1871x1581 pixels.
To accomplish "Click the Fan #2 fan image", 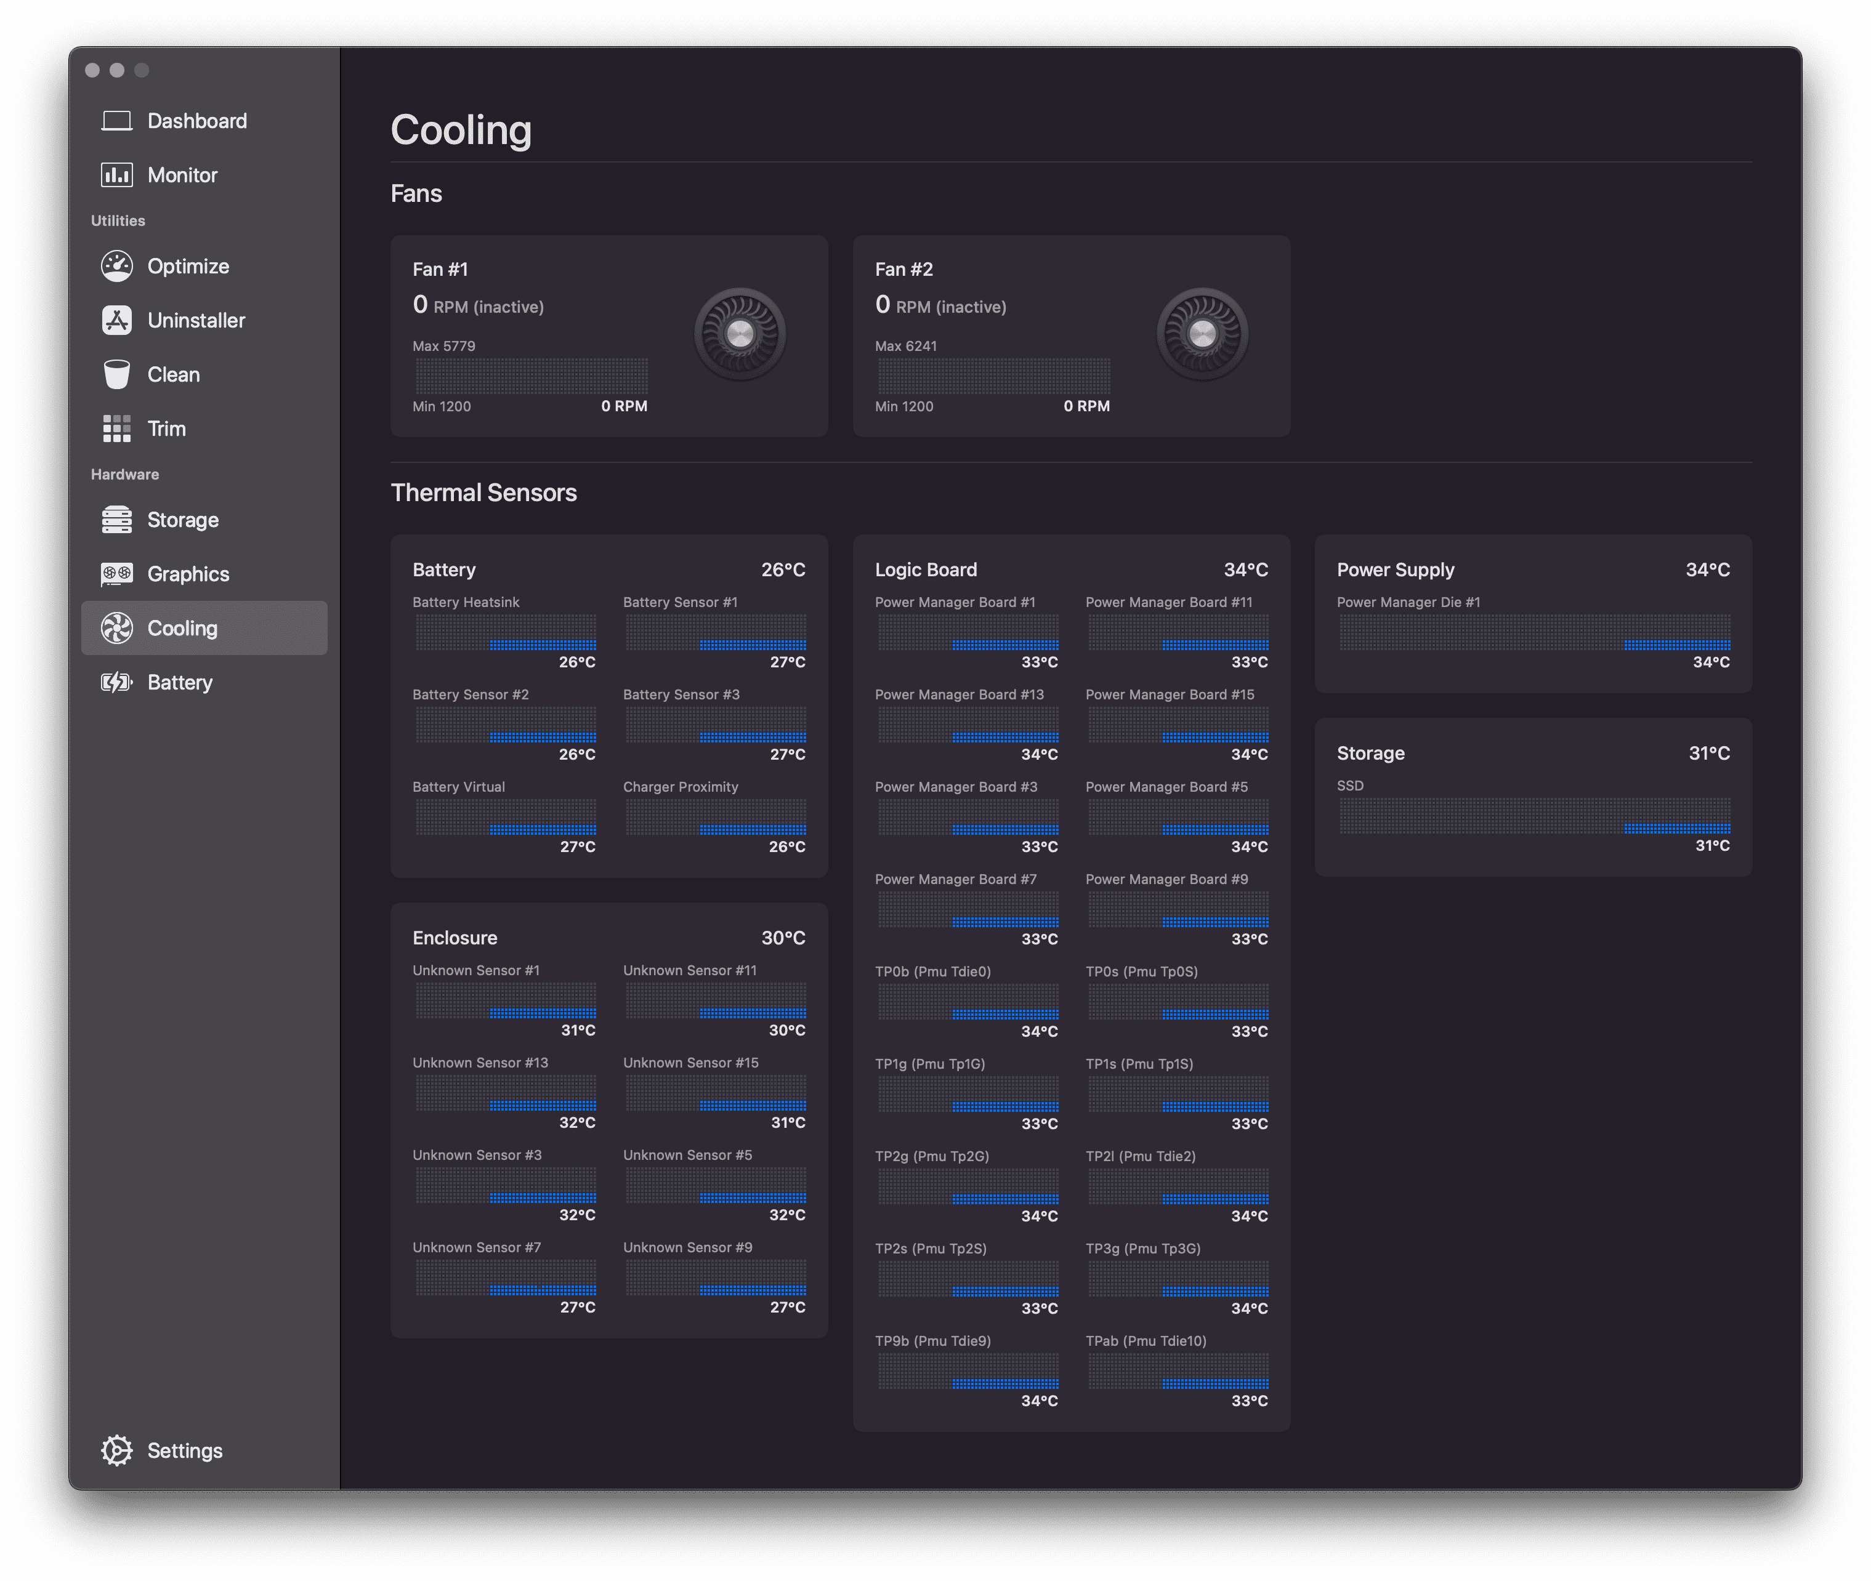I will (x=1202, y=334).
